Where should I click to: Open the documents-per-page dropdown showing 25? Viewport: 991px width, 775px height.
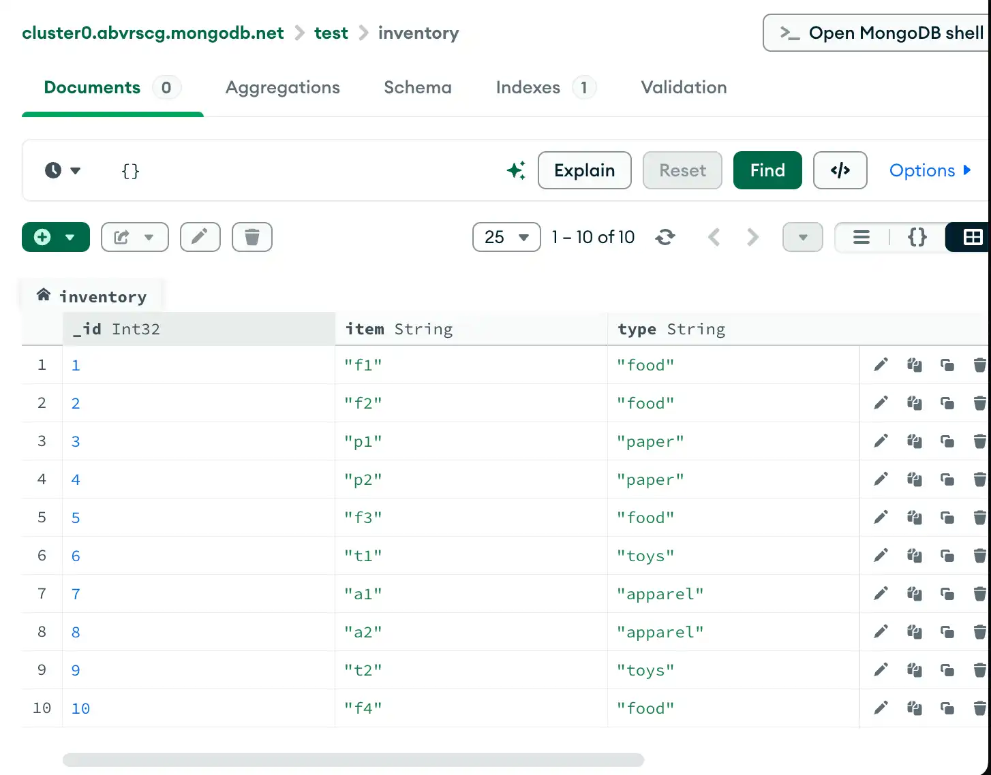(506, 237)
